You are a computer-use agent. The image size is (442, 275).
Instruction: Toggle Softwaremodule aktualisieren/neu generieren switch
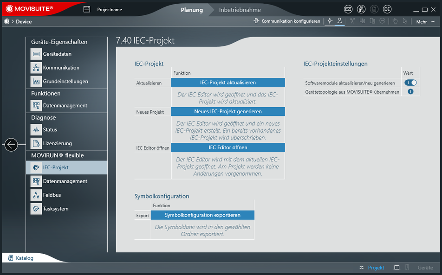click(x=410, y=83)
